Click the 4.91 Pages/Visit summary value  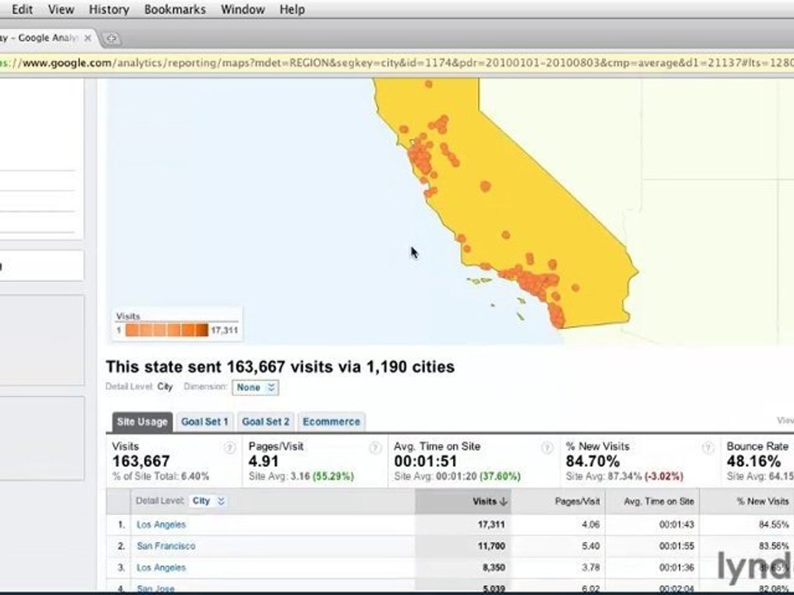click(263, 461)
